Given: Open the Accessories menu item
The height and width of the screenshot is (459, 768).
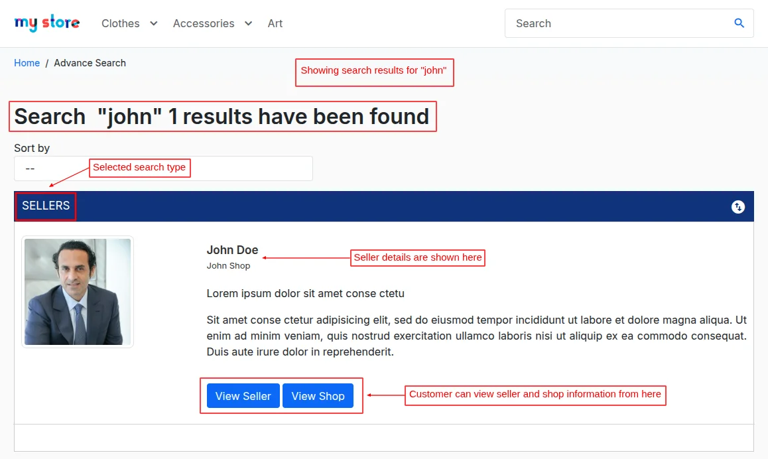Looking at the screenshot, I should point(204,23).
